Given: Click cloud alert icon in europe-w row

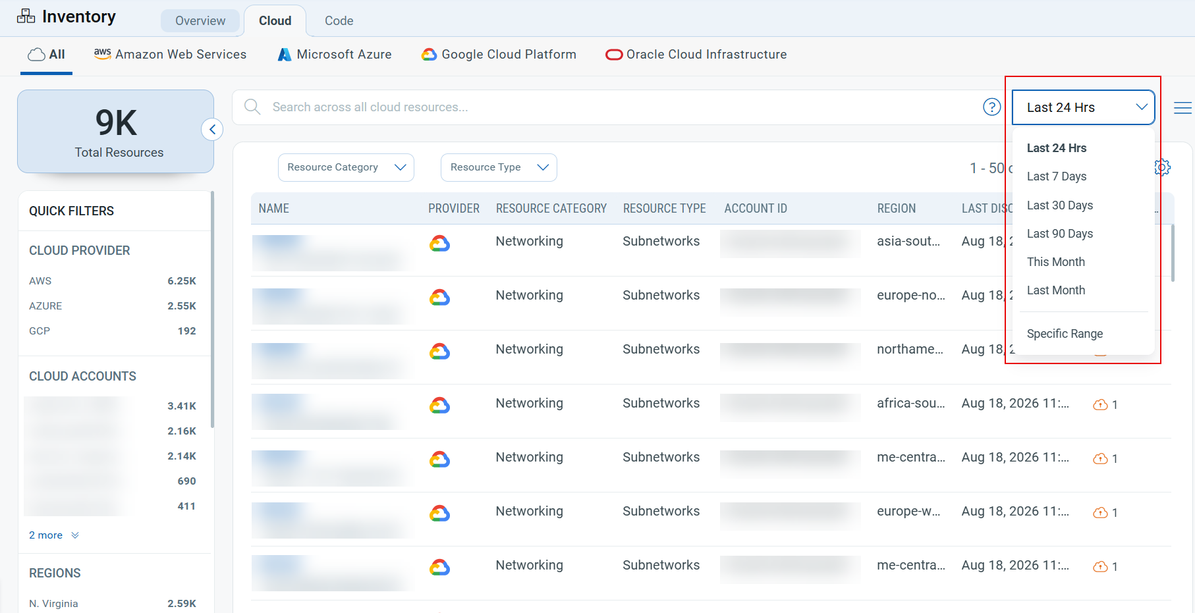Looking at the screenshot, I should click(x=1100, y=513).
